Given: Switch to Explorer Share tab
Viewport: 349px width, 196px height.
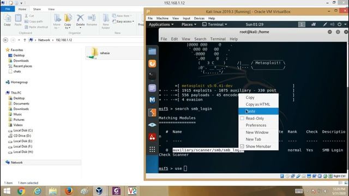Looking at the screenshot, I should (37, 9).
